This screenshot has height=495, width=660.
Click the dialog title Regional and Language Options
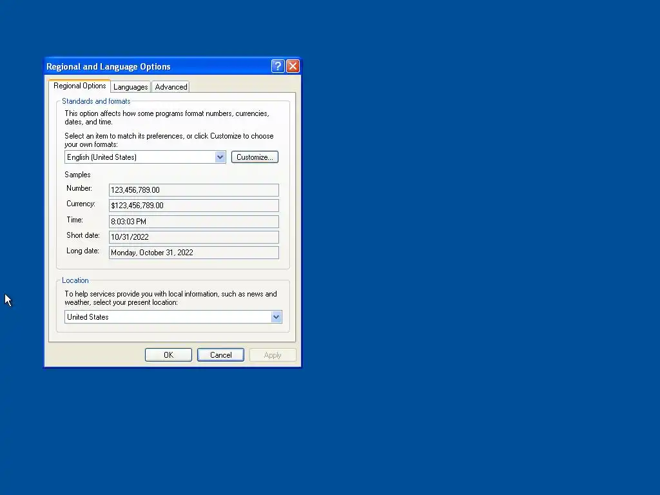click(108, 66)
